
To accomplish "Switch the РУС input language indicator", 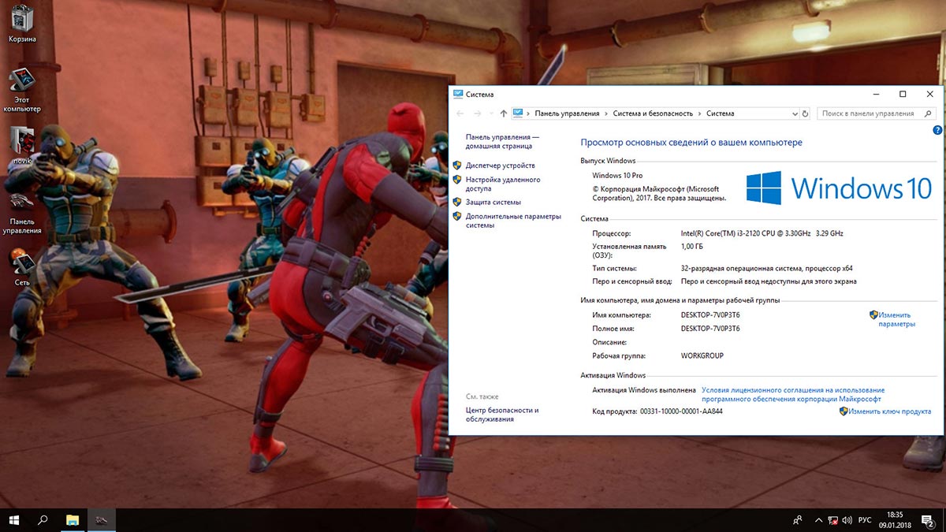I will pos(865,520).
